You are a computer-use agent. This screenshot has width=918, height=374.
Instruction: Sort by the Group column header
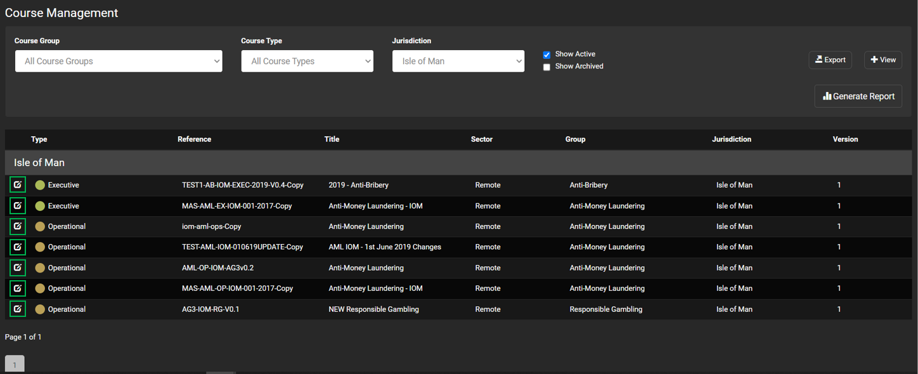pos(575,139)
